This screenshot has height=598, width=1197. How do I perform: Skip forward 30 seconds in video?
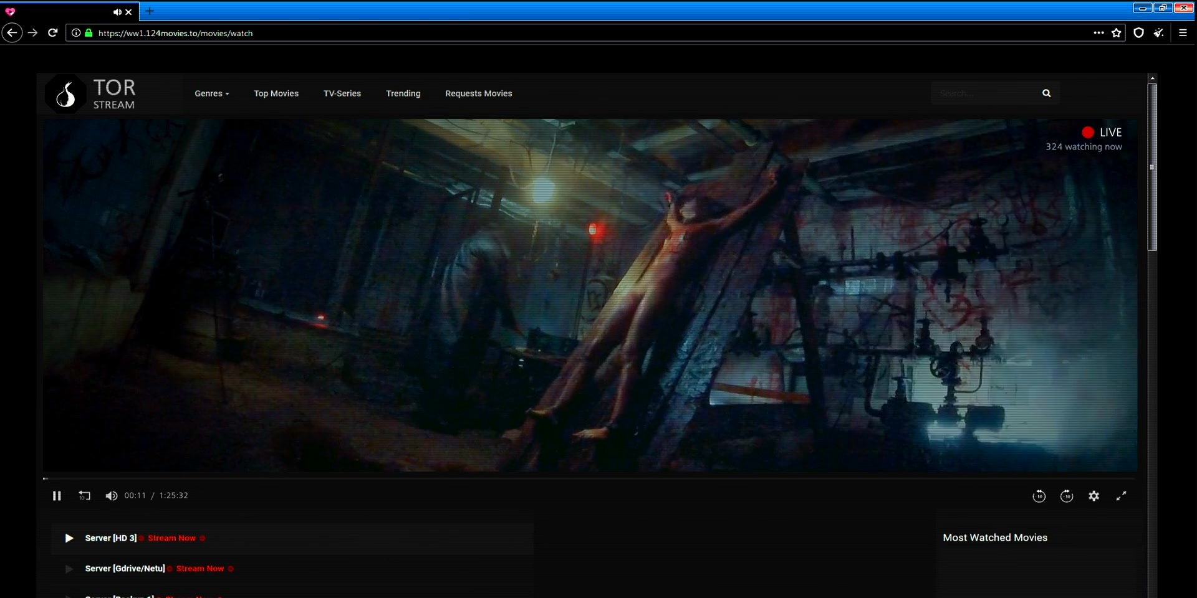coord(1067,496)
